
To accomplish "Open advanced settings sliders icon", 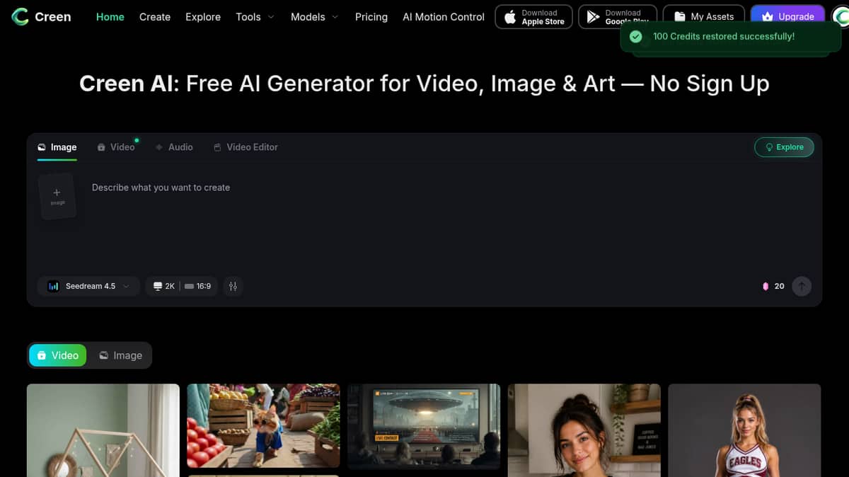I will click(x=233, y=286).
